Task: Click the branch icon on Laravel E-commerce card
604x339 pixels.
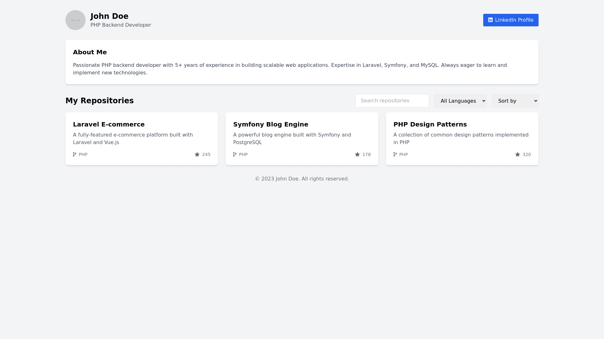Action: click(75, 154)
